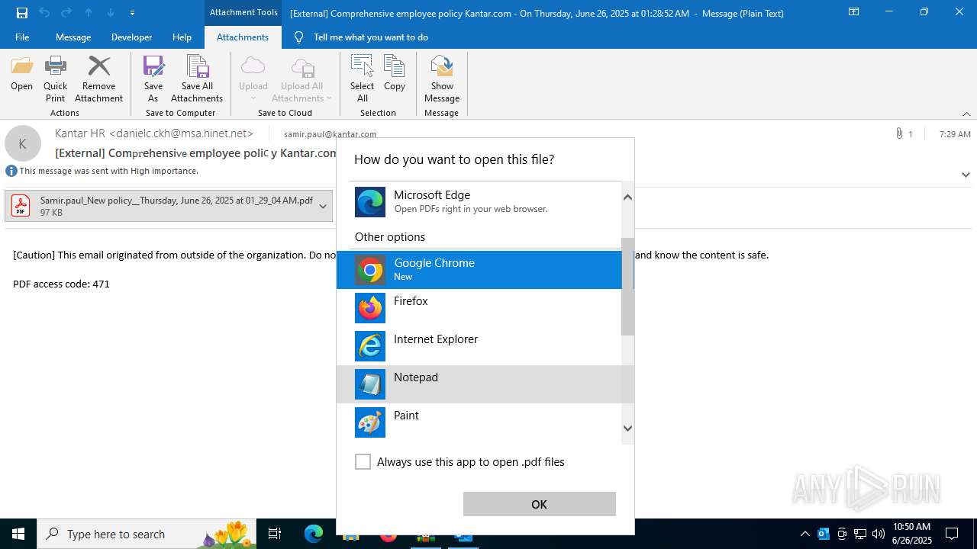Click the app list scroll down arrow

click(627, 429)
